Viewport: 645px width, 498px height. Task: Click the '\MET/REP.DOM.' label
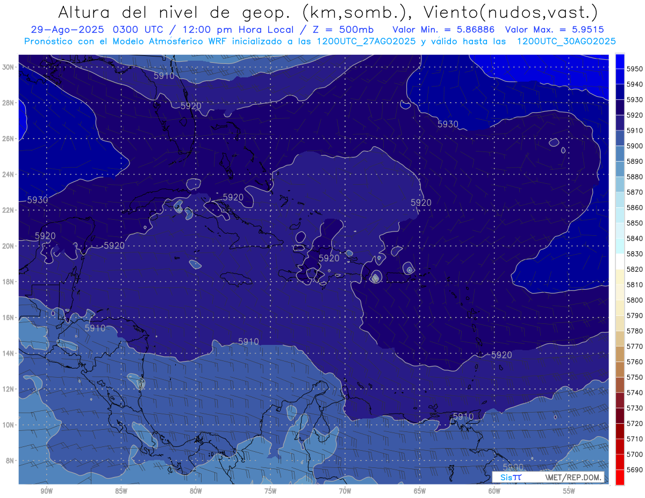(x=573, y=477)
